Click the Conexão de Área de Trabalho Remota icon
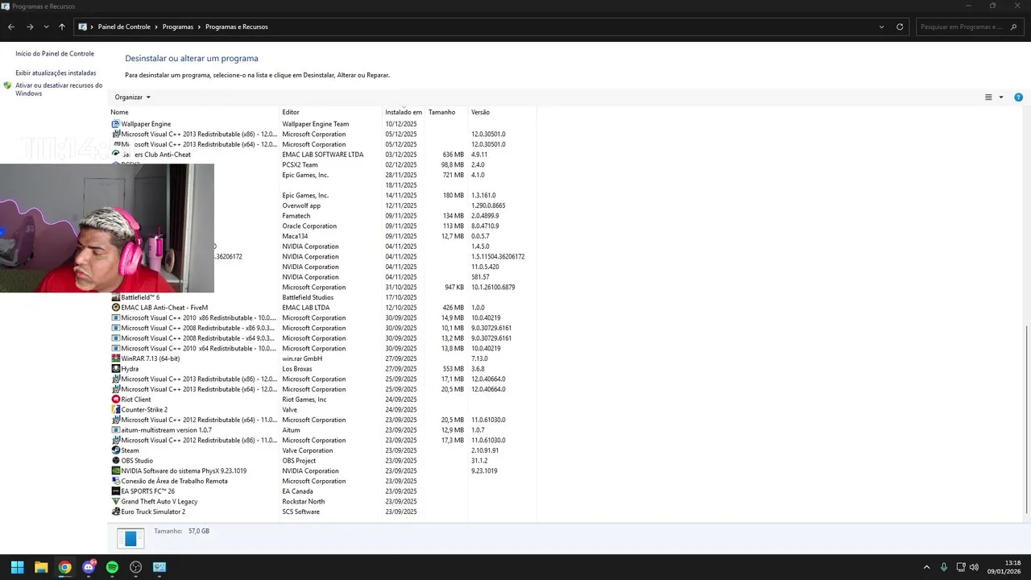Viewport: 1031px width, 580px height. coord(115,481)
